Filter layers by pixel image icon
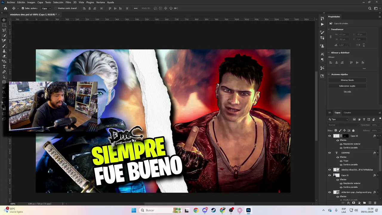Screen dimensions: 382x215 (354, 119)
